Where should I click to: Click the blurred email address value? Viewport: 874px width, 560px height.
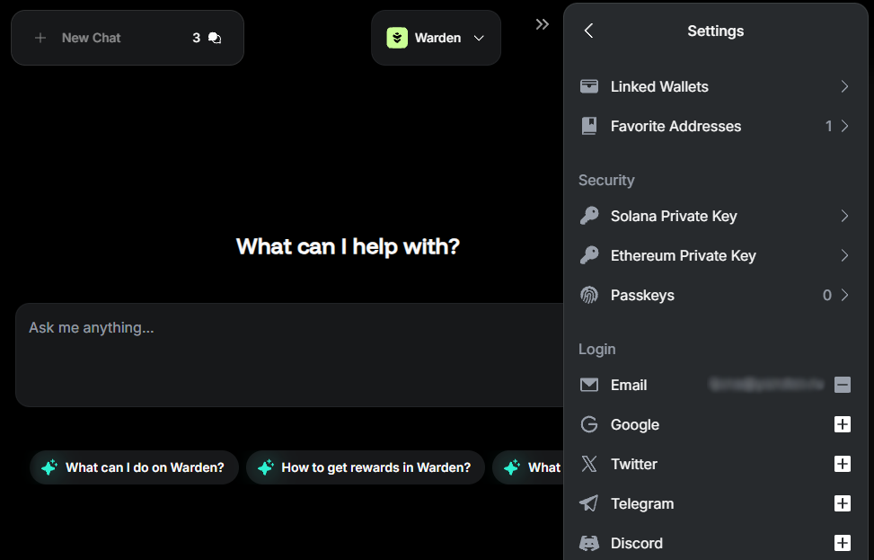766,385
